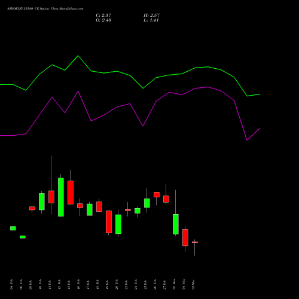The height and width of the screenshot is (299, 299).
Task: Click the 04 Mar date label
Action: (x=184, y=285)
